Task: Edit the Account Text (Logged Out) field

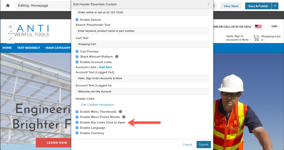Action: 142,78
